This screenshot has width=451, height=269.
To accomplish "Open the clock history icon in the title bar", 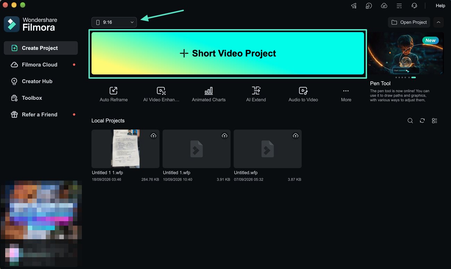I will (x=369, y=6).
